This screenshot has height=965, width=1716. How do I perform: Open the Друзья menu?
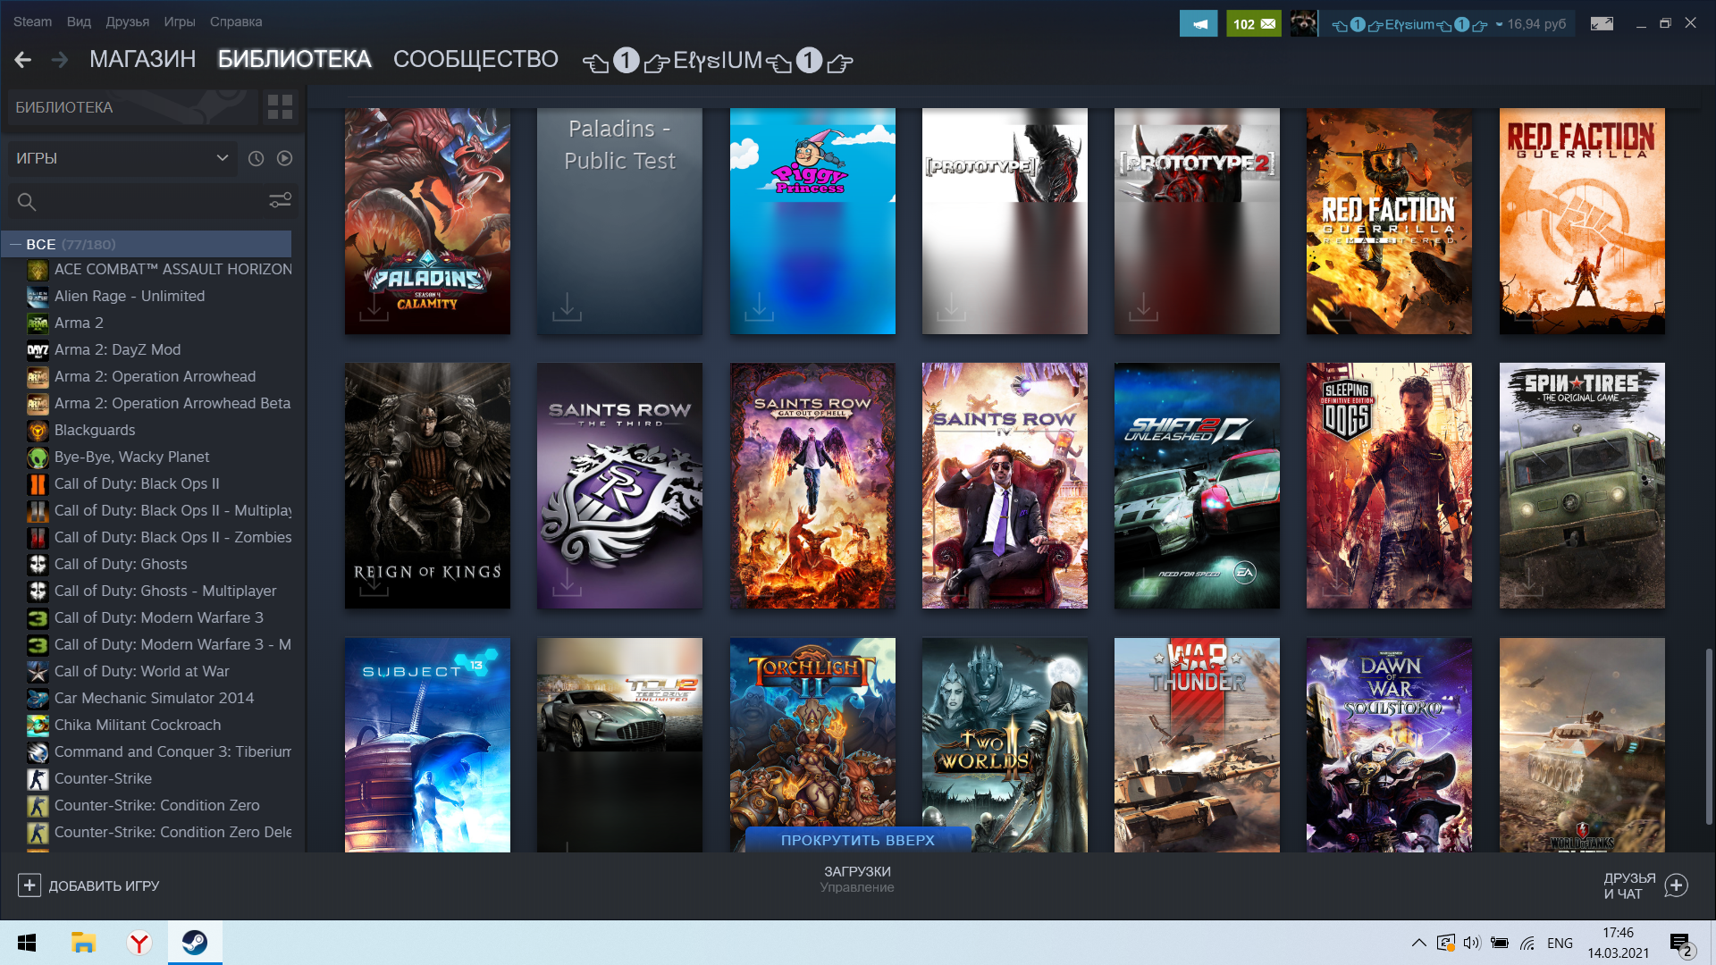pos(127,21)
